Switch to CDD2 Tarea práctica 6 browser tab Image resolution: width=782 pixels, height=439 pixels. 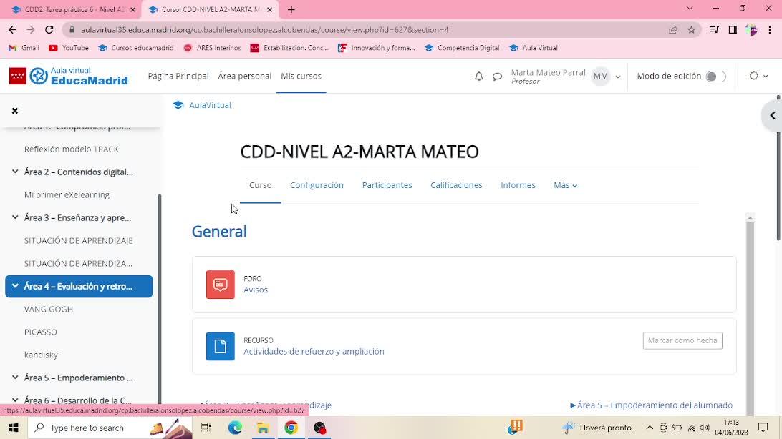73,9
